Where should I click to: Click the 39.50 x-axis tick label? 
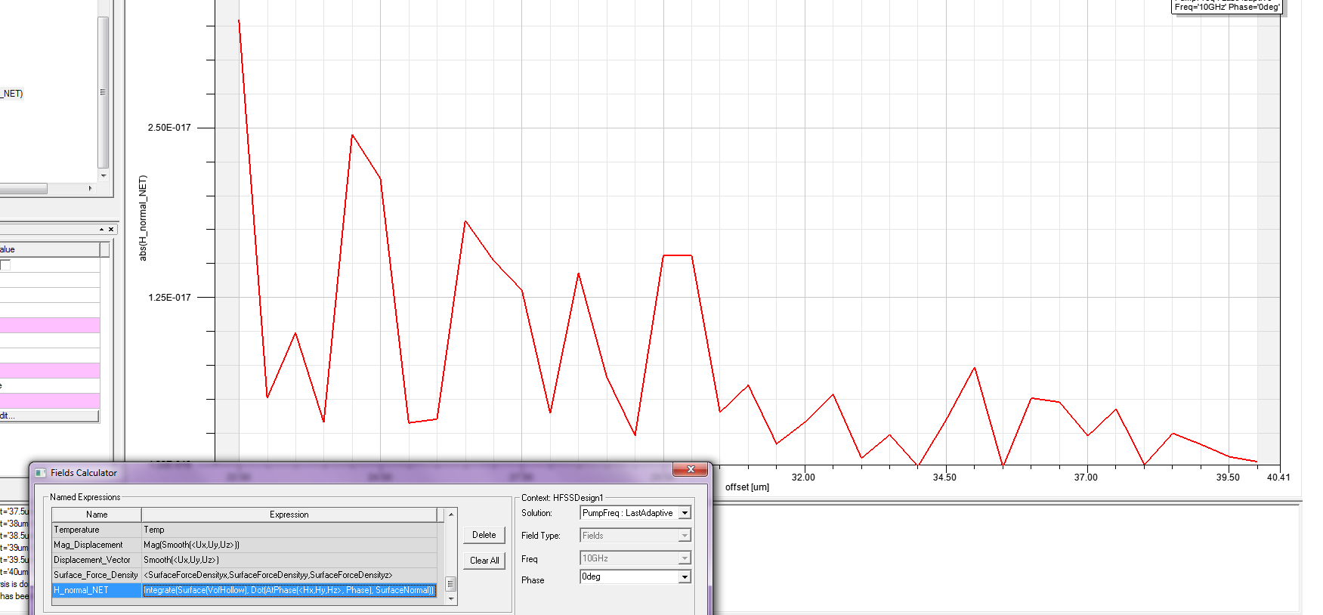[1228, 477]
